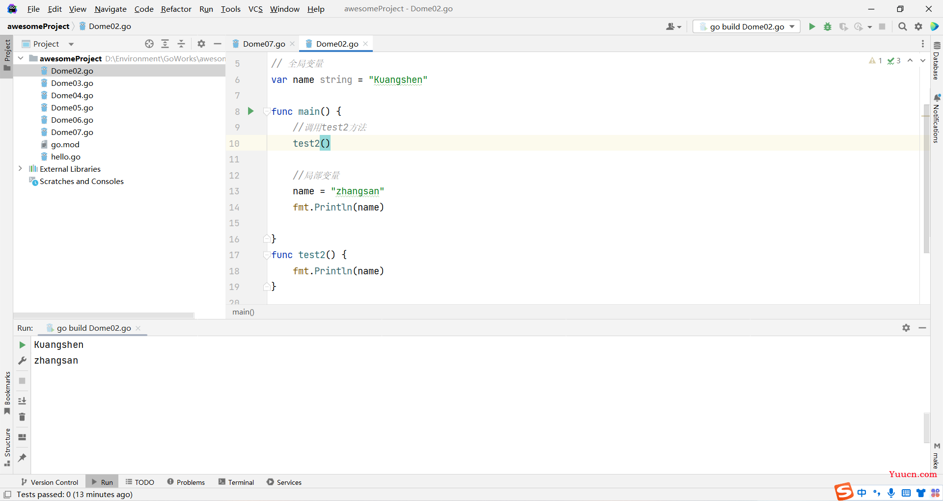The width and height of the screenshot is (943, 501).
Task: Hide the Run tool window
Action: coord(922,328)
